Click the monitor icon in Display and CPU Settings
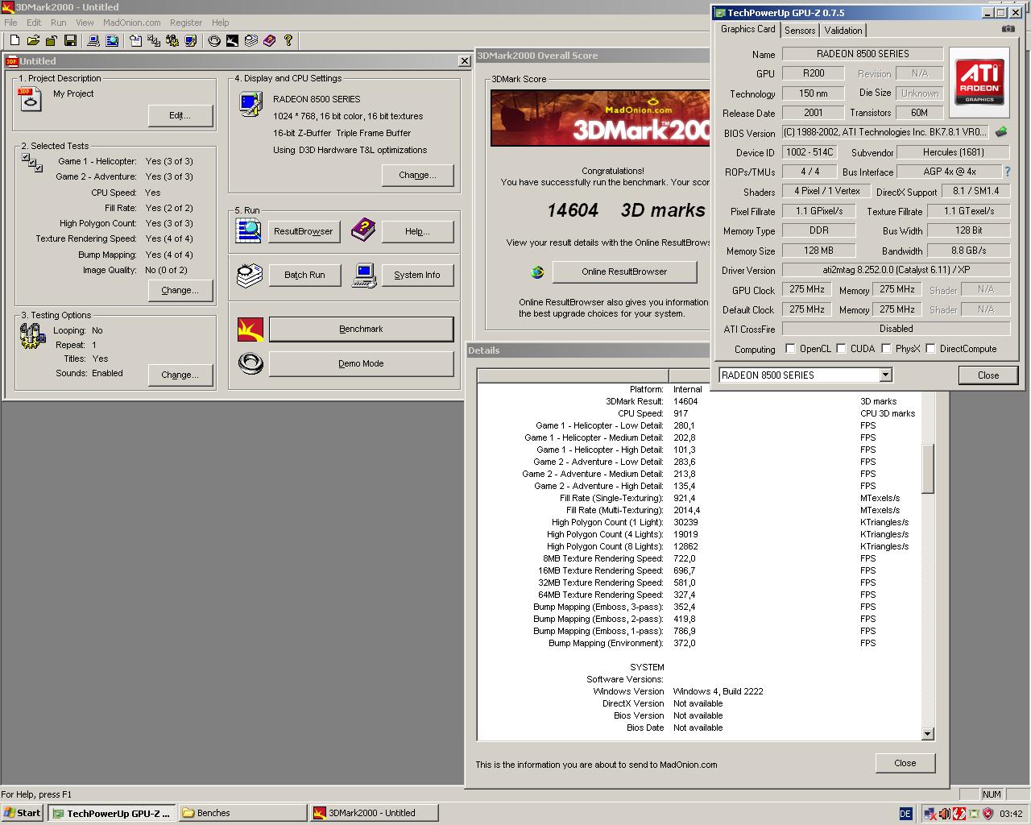This screenshot has height=825, width=1031. (x=251, y=104)
